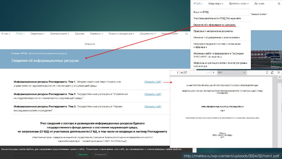The image size is (282, 159).
Task: Select the underlined Сведения об информационных ресурсах menu entry
Action: click(214, 25)
